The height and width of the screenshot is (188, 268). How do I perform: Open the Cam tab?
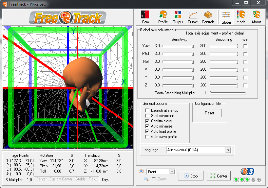pyautogui.click(x=145, y=17)
